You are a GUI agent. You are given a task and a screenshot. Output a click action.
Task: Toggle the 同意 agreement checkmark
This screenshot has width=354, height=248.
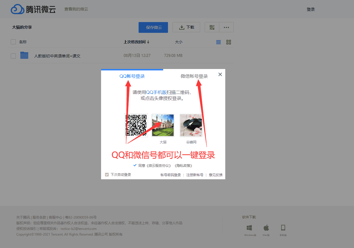pyautogui.click(x=135, y=165)
